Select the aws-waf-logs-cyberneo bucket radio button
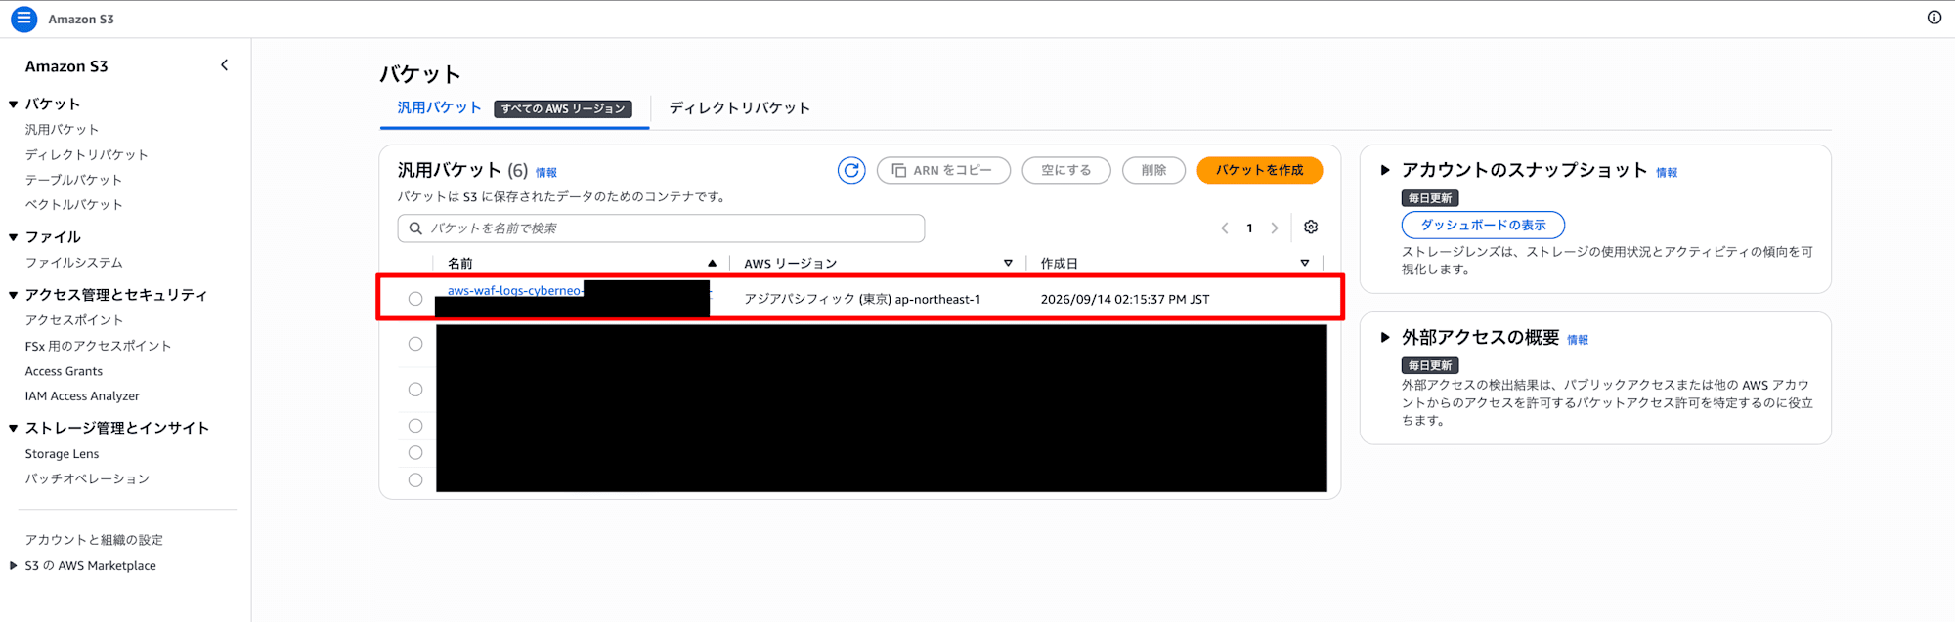1955x622 pixels. [x=415, y=299]
